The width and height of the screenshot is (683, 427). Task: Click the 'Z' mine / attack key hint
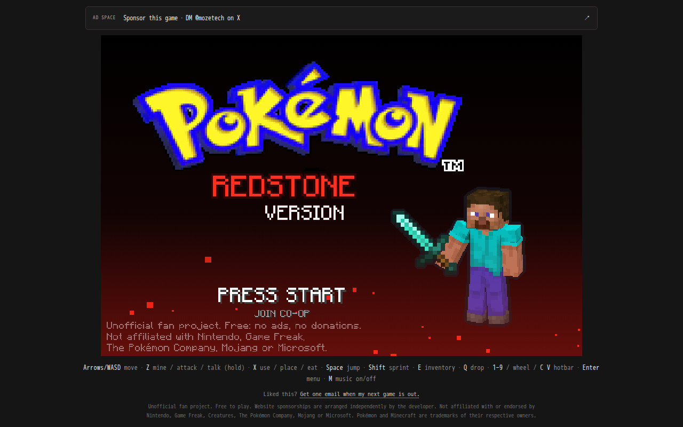[x=148, y=368]
